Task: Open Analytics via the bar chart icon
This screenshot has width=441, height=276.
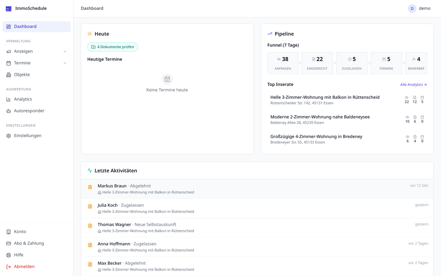Action: [9, 99]
